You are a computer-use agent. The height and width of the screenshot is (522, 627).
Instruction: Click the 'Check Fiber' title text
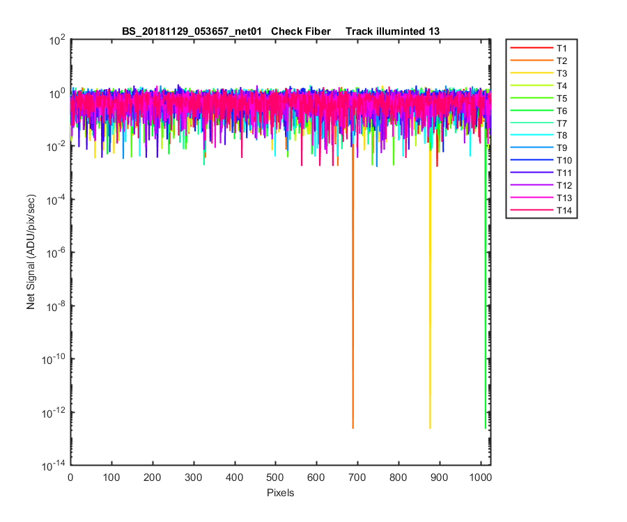coord(301,31)
